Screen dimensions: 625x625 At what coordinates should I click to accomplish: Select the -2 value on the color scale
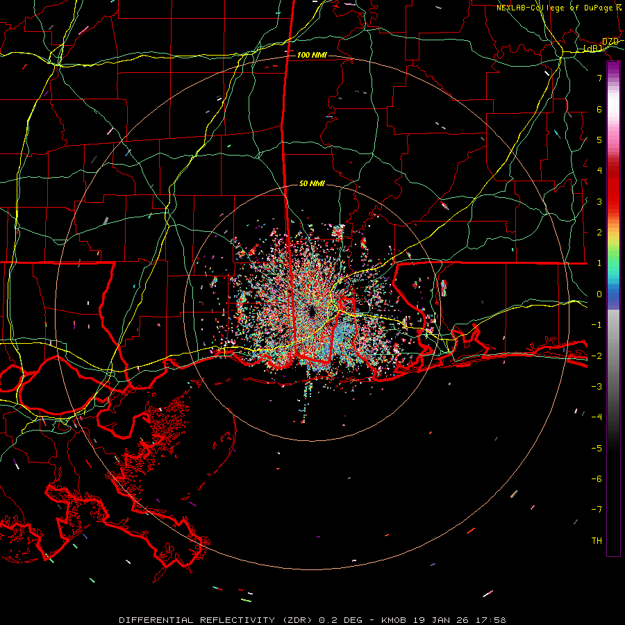point(597,356)
